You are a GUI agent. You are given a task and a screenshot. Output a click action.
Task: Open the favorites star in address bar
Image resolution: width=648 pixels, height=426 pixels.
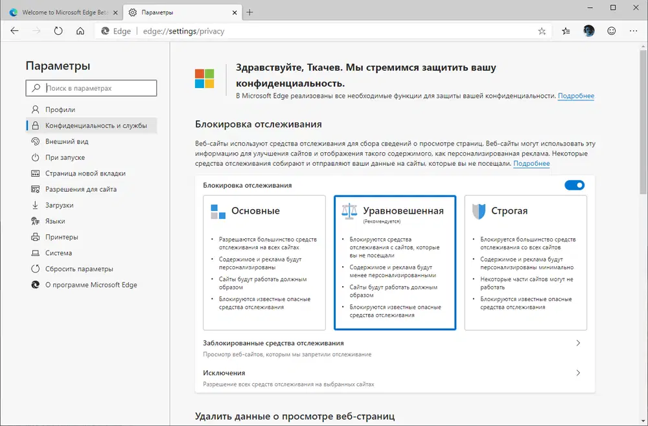click(x=542, y=30)
